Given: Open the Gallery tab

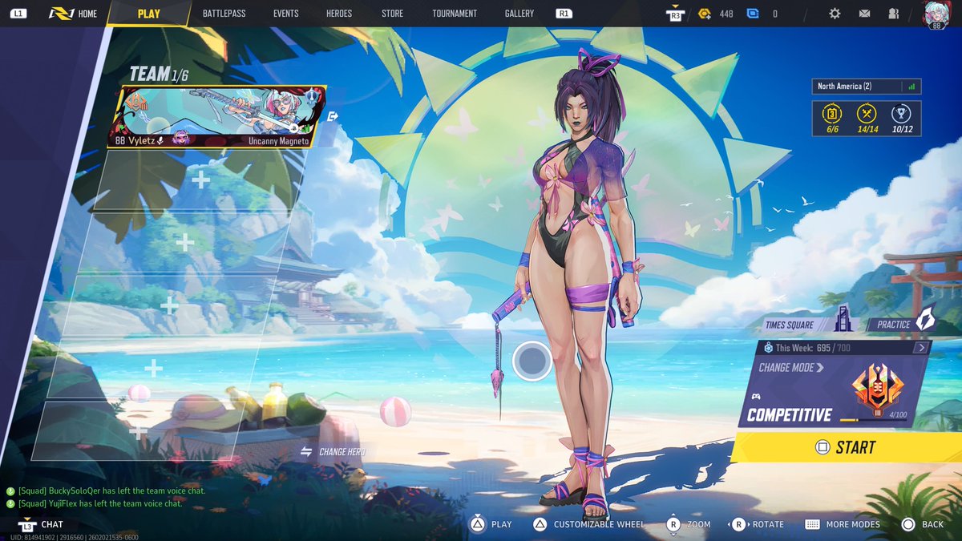Looking at the screenshot, I should click(519, 14).
